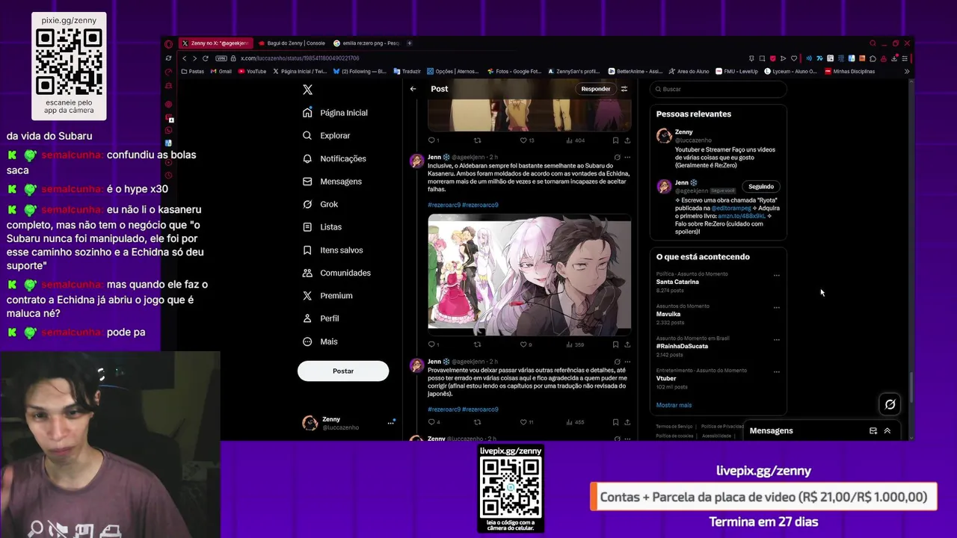Open browser Easy Setup menu icon
This screenshot has height=538, width=957.
pos(905,58)
